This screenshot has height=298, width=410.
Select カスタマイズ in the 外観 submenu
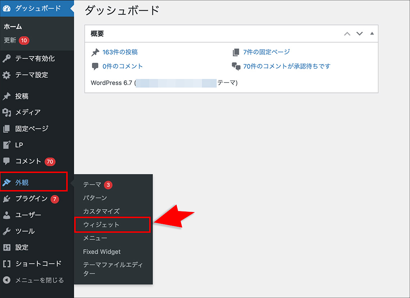[101, 211]
